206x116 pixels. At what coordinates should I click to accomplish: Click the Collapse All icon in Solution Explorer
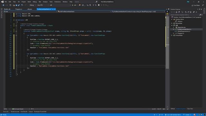(x=188, y=12)
